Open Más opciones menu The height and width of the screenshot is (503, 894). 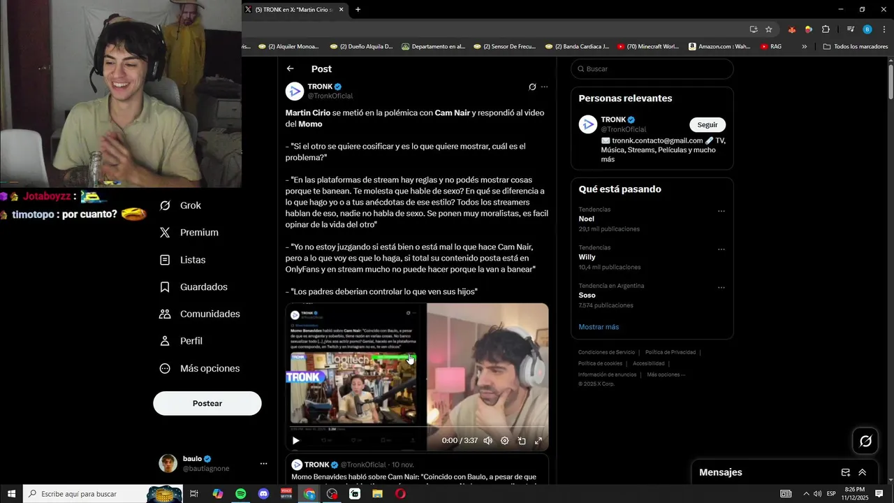[199, 368]
